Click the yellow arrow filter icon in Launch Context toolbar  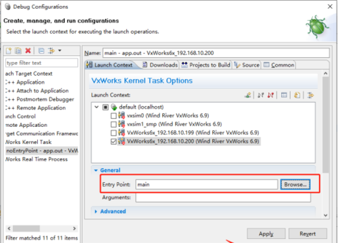(310, 95)
